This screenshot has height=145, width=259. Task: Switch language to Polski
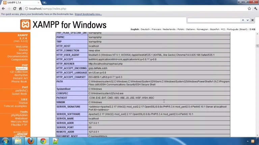(181, 29)
